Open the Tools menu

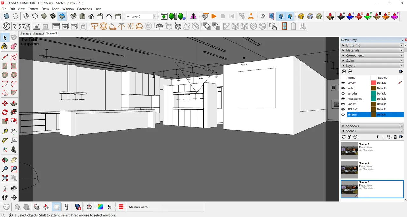56,9
